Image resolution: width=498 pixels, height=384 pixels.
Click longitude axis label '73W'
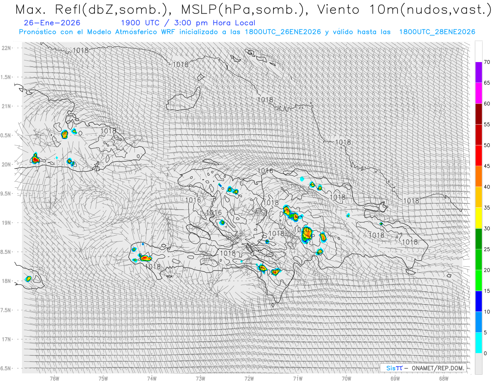200,379
